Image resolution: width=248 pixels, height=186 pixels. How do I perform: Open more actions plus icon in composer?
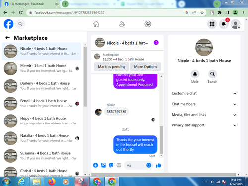click(96, 165)
